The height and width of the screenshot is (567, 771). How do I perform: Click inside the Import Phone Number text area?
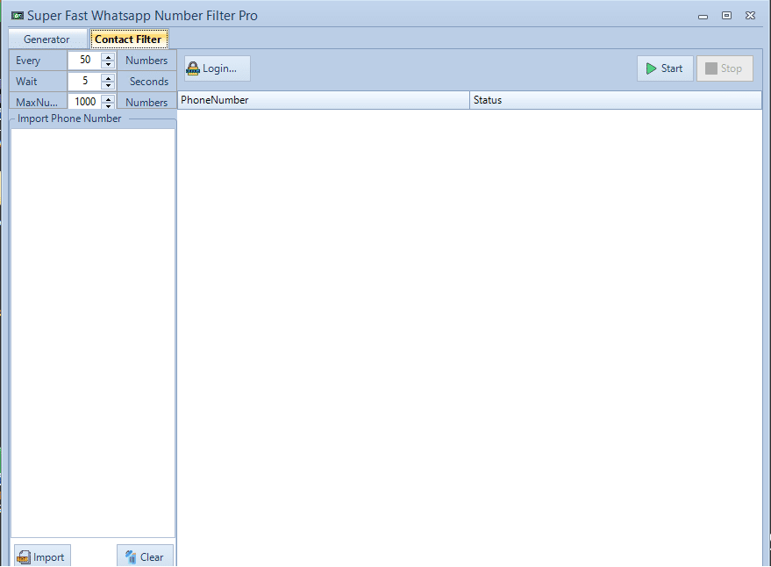93,333
